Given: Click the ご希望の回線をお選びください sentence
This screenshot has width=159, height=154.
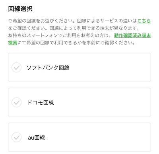Looking at the screenshot, I should [x=43, y=21].
